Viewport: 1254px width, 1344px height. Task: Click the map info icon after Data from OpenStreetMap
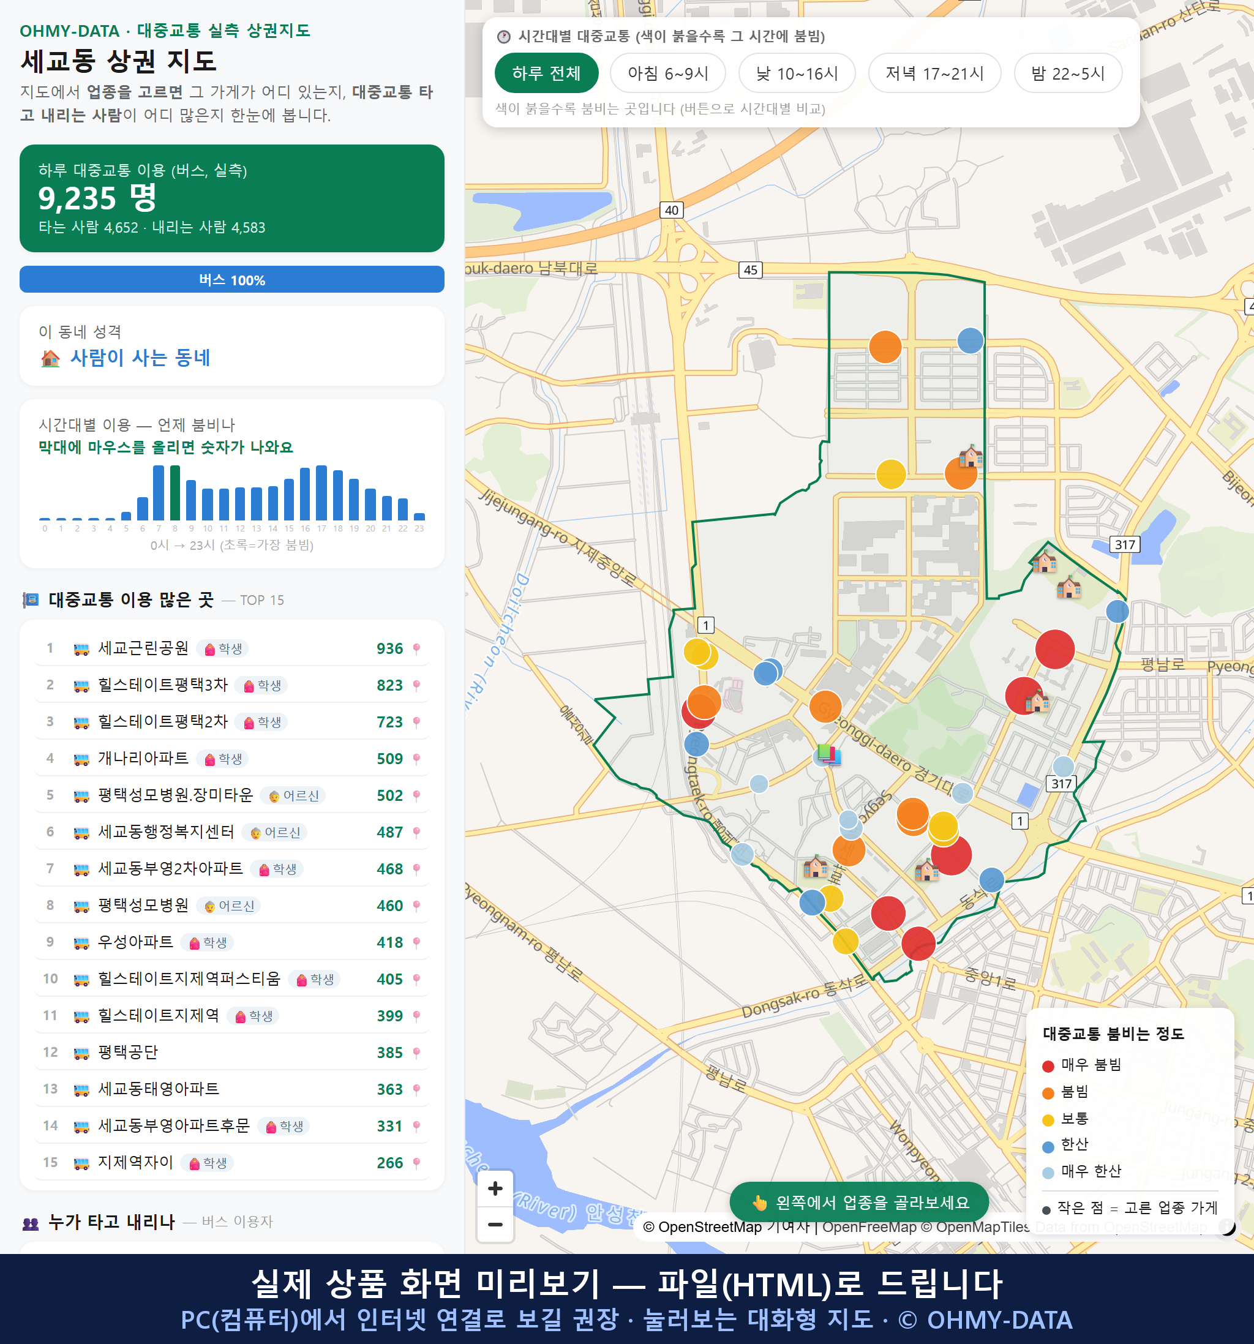coord(1226,1226)
